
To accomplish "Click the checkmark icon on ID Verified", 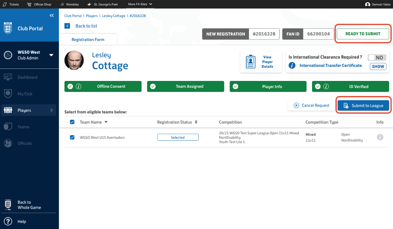I will coord(318,86).
